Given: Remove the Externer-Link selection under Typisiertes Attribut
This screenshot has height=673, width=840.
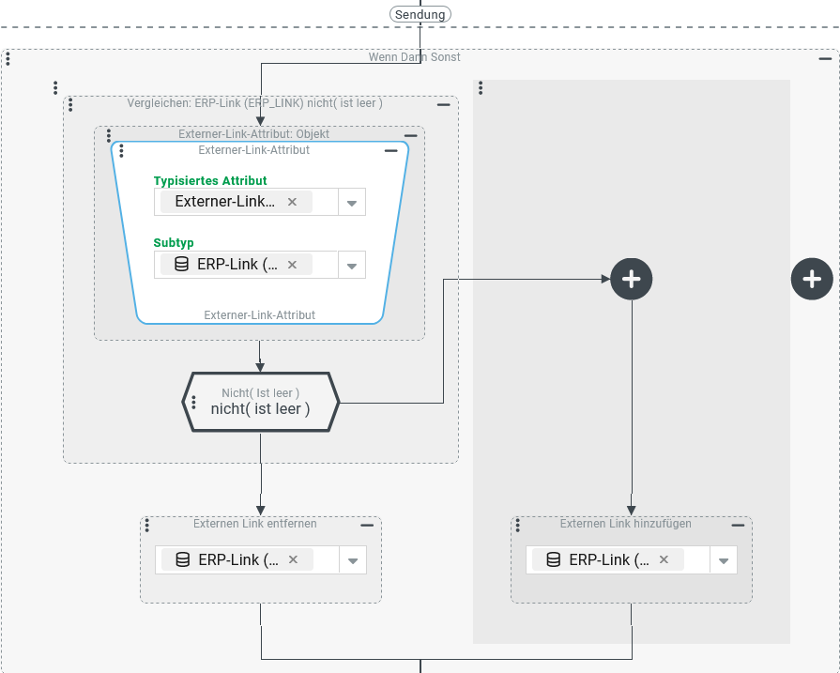Looking at the screenshot, I should tap(292, 202).
